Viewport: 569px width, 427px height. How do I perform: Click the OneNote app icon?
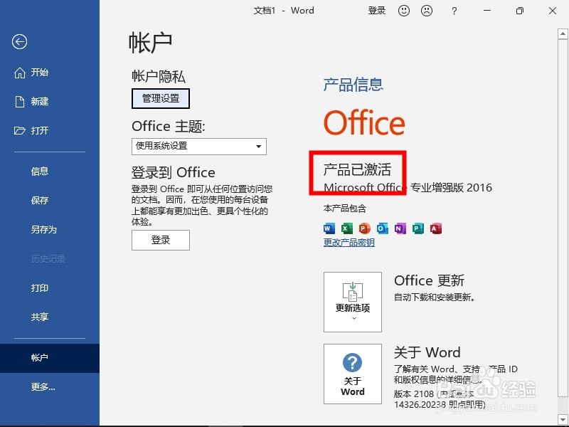[400, 228]
